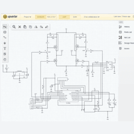Toggle the Dark theme

click(x=75, y=17)
